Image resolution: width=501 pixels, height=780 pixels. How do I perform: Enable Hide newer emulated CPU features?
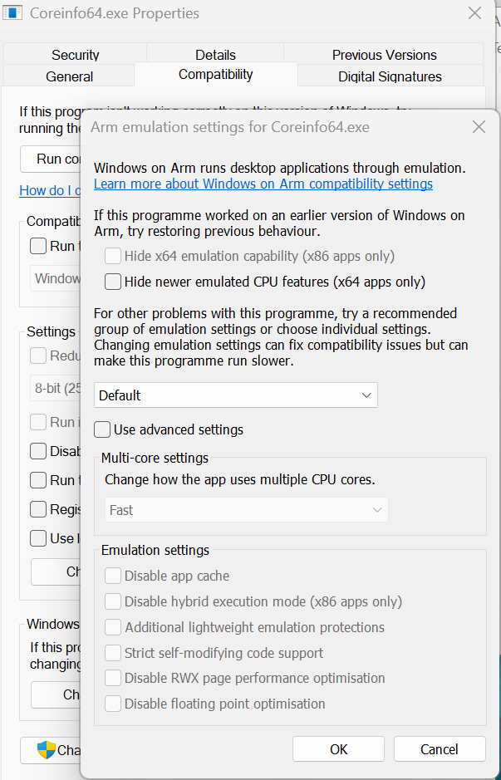coord(112,282)
